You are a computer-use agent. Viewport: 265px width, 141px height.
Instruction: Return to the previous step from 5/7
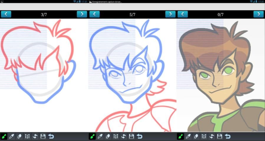[94, 14]
